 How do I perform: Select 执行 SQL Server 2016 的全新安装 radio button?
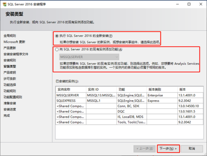57,36
